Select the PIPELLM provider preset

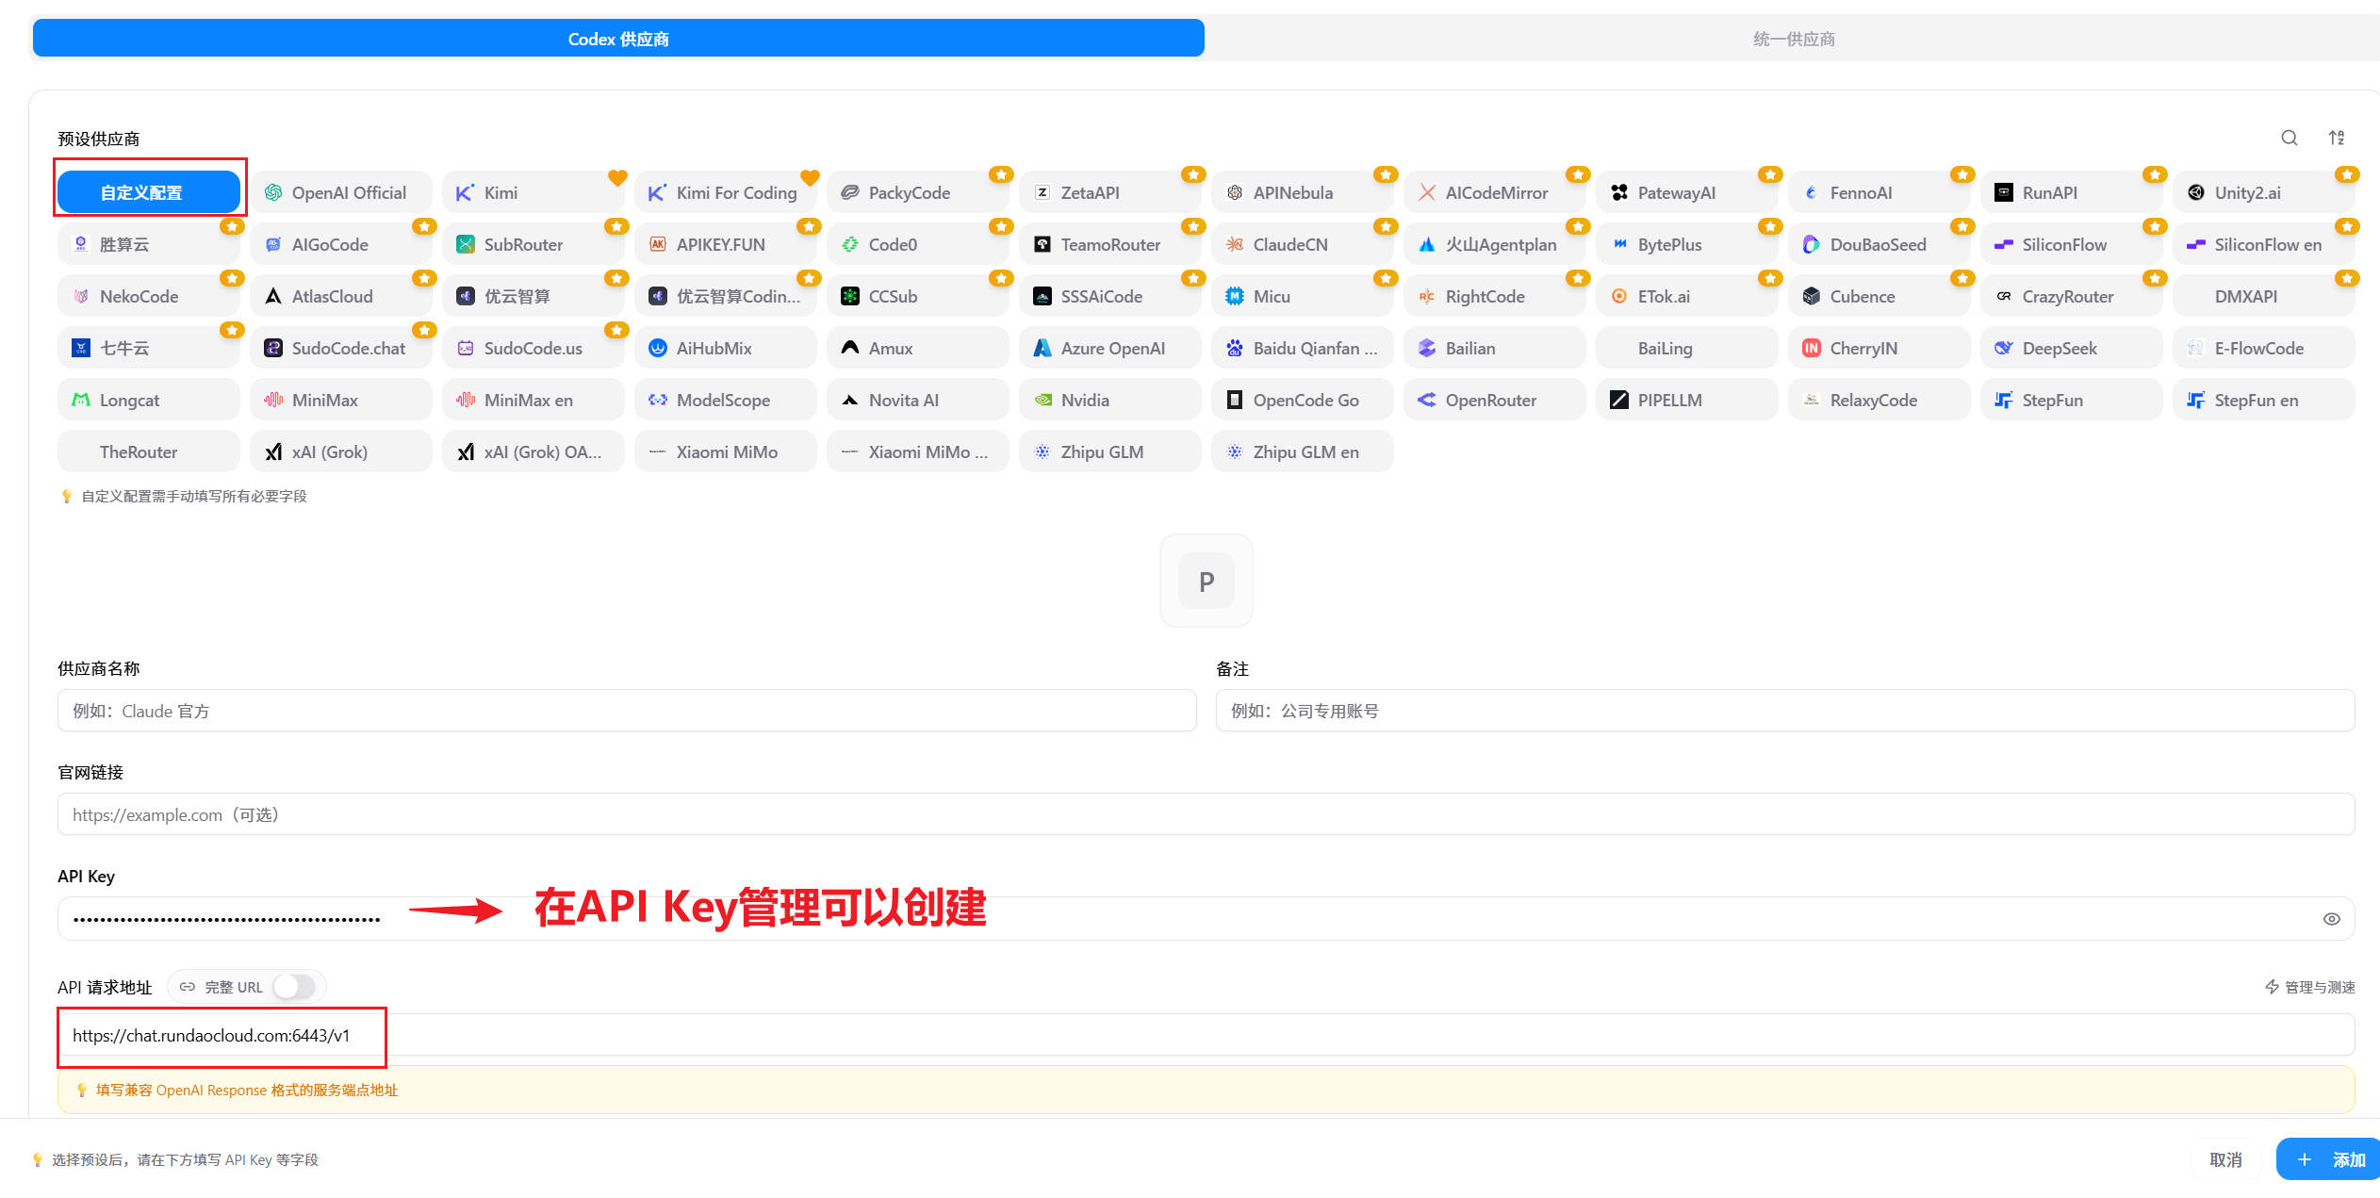pyautogui.click(x=1687, y=400)
